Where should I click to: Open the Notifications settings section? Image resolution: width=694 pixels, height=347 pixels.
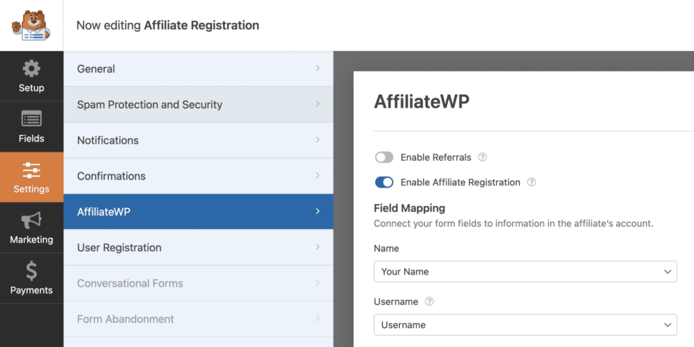click(199, 140)
